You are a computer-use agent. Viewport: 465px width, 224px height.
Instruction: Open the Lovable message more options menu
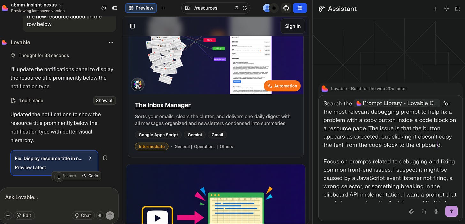111,42
